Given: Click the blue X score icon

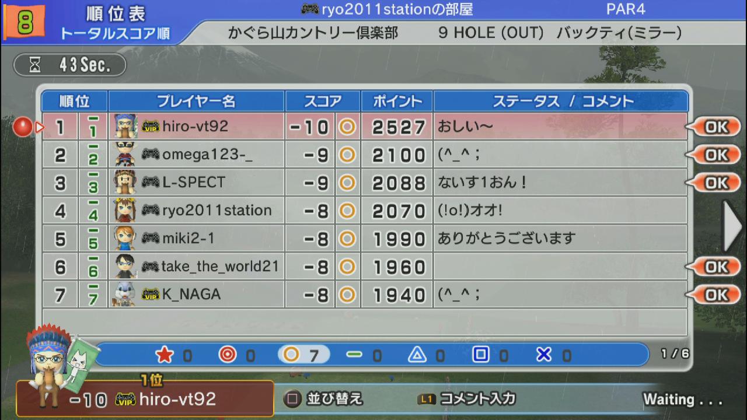Looking at the screenshot, I should click(543, 355).
